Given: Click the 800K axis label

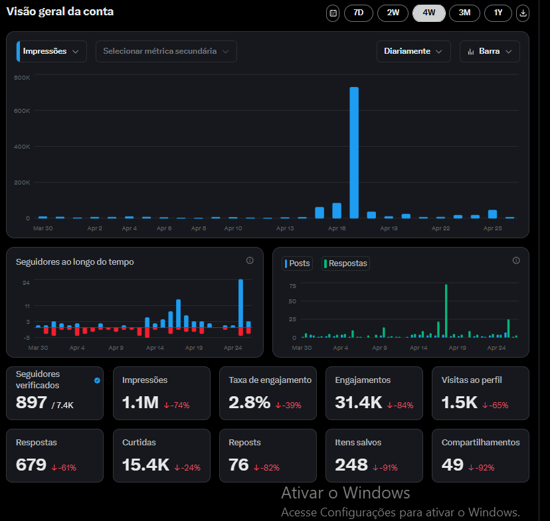Looking at the screenshot, I should tap(22, 78).
